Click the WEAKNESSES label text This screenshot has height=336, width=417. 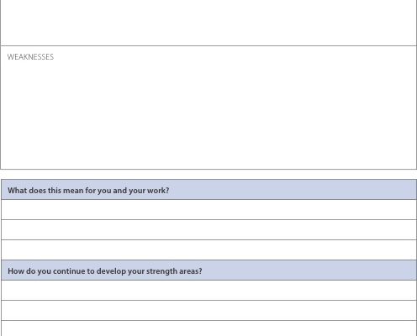(x=30, y=57)
